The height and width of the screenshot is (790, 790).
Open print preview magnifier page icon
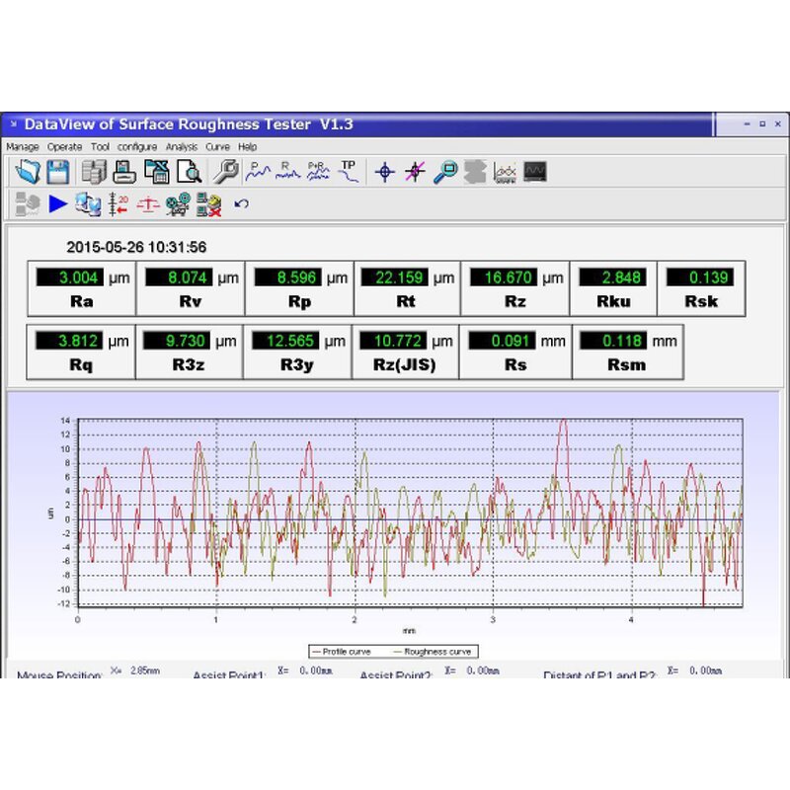[189, 172]
